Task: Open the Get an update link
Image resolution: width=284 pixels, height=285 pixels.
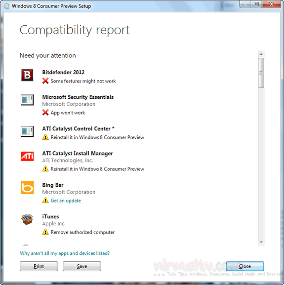Action: point(66,201)
